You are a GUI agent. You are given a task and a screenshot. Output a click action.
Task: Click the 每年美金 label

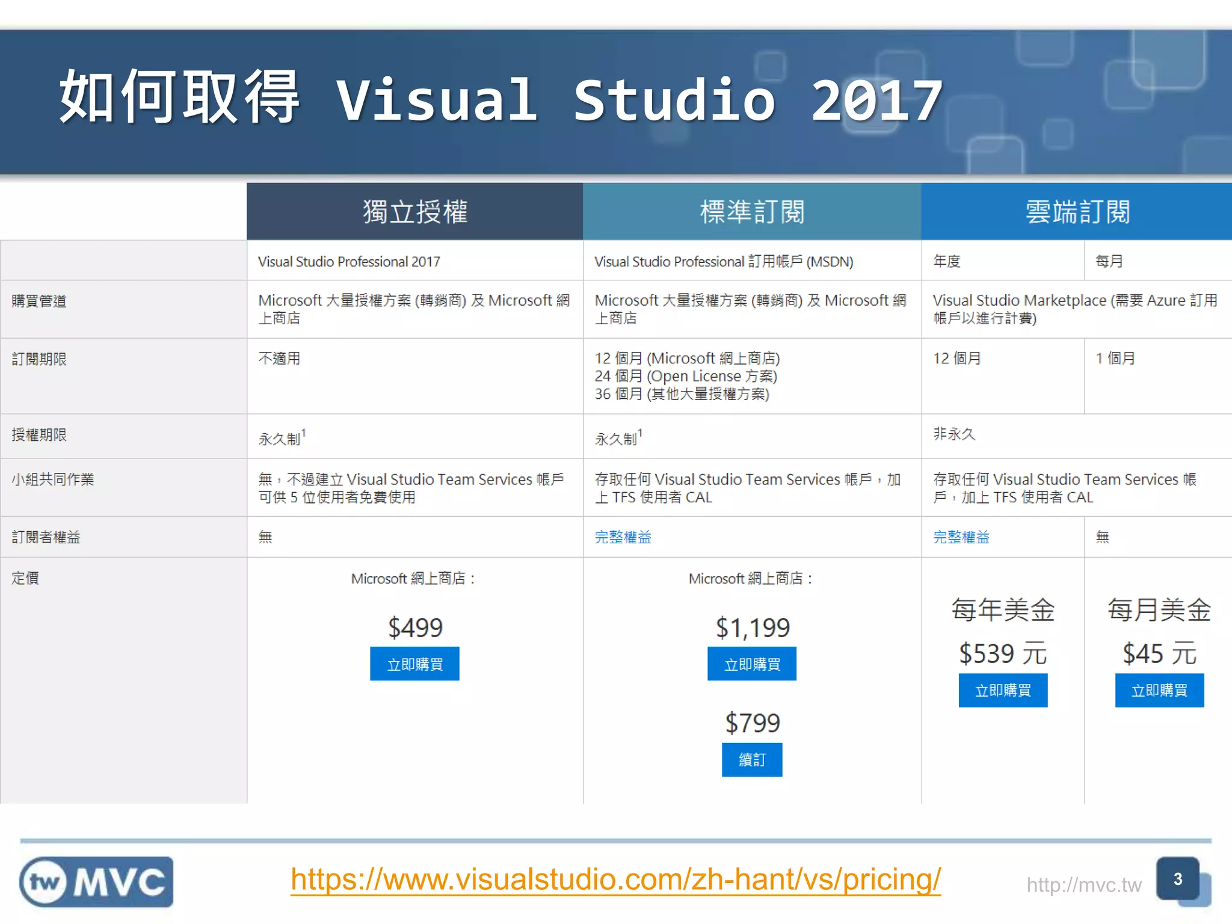point(1003,610)
